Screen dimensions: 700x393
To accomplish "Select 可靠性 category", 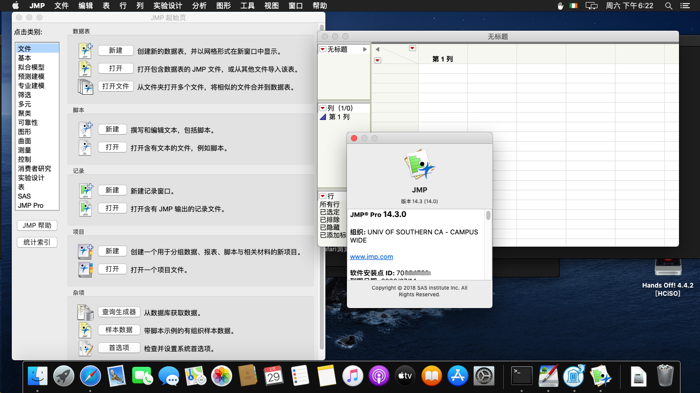I will pos(37,122).
